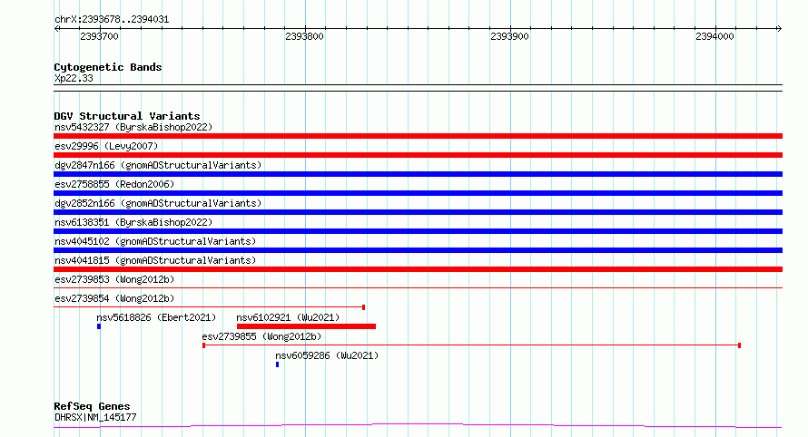Select the thin red esv2739855 feature line
The image size is (808, 437).
pyautogui.click(x=471, y=345)
